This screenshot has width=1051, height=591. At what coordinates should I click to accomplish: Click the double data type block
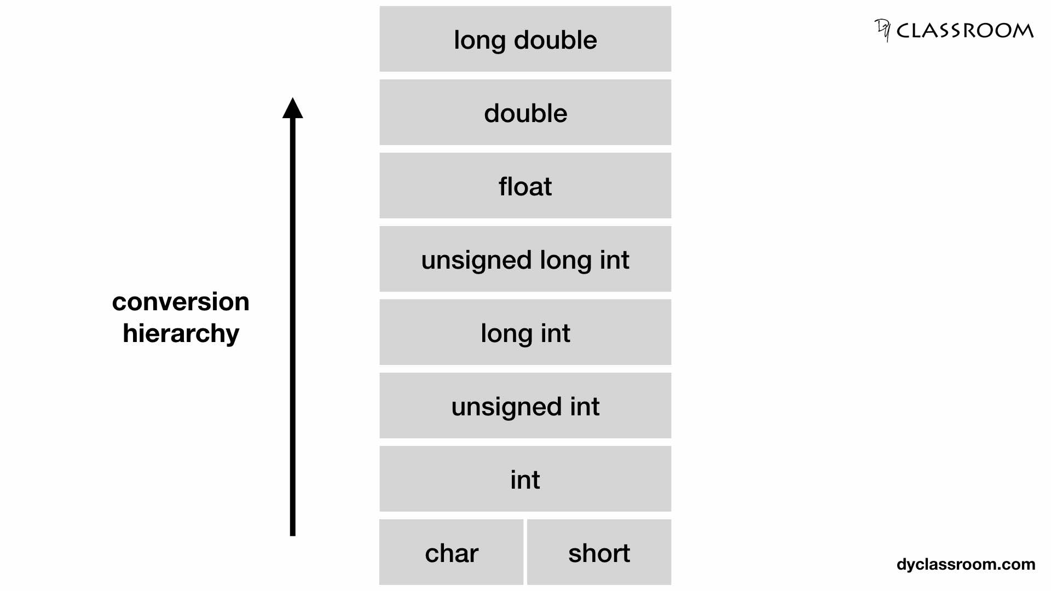(x=525, y=112)
